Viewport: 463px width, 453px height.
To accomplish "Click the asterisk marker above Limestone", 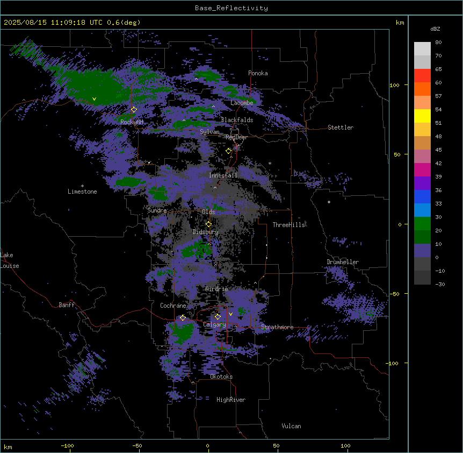I will click(x=82, y=186).
